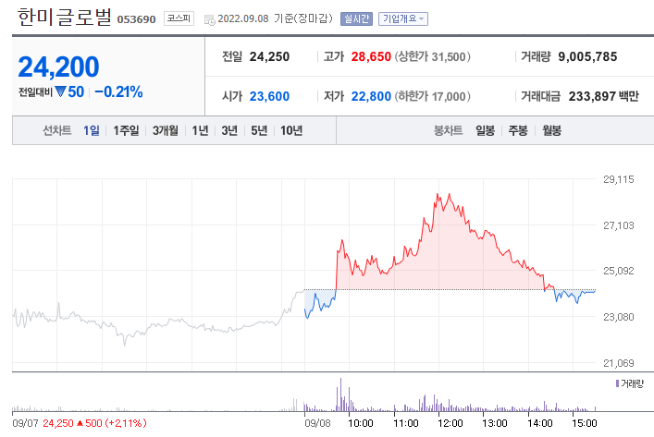Click the 하한가 17,000 text
This screenshot has height=437, width=654.
click(433, 97)
